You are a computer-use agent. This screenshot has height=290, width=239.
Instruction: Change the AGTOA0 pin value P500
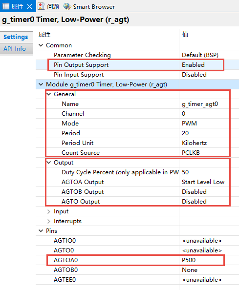coord(189,260)
